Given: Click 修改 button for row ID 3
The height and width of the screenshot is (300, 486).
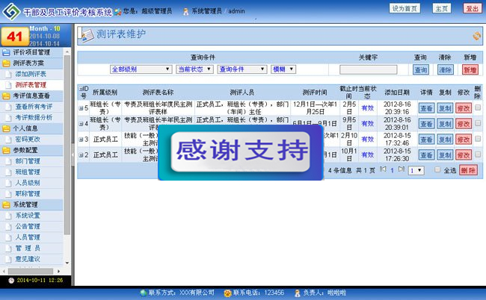Looking at the screenshot, I should coord(464,140).
